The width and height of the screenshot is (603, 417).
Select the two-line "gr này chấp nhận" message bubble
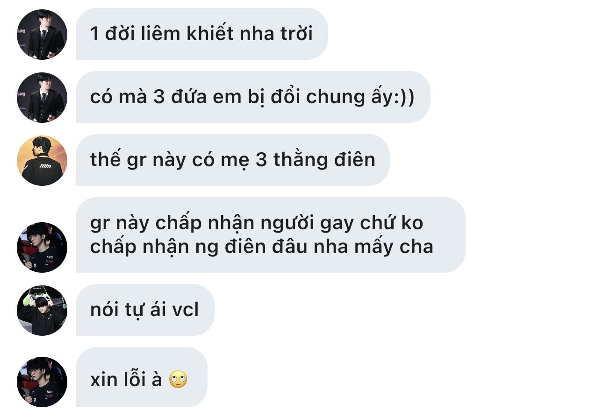(270, 235)
